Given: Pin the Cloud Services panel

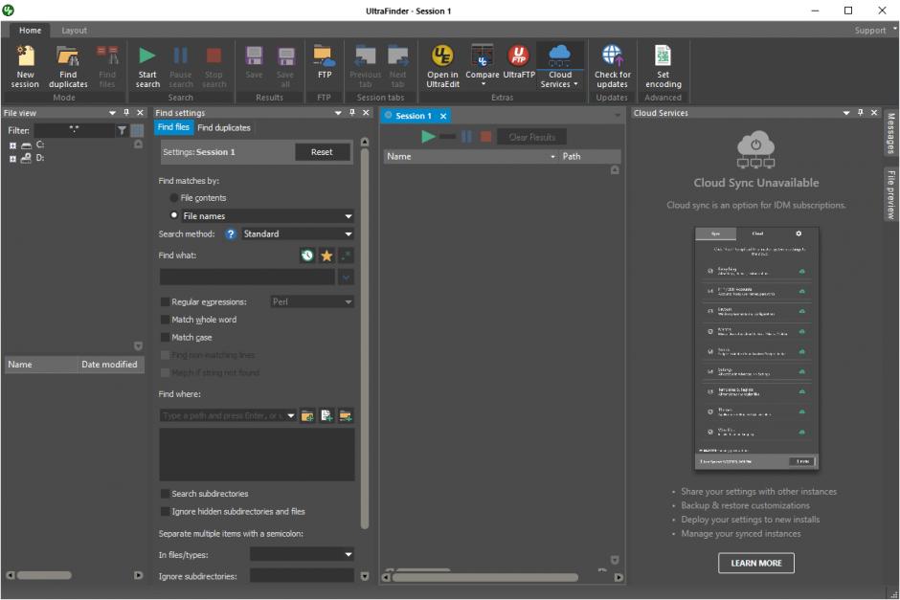Looking at the screenshot, I should [x=861, y=112].
